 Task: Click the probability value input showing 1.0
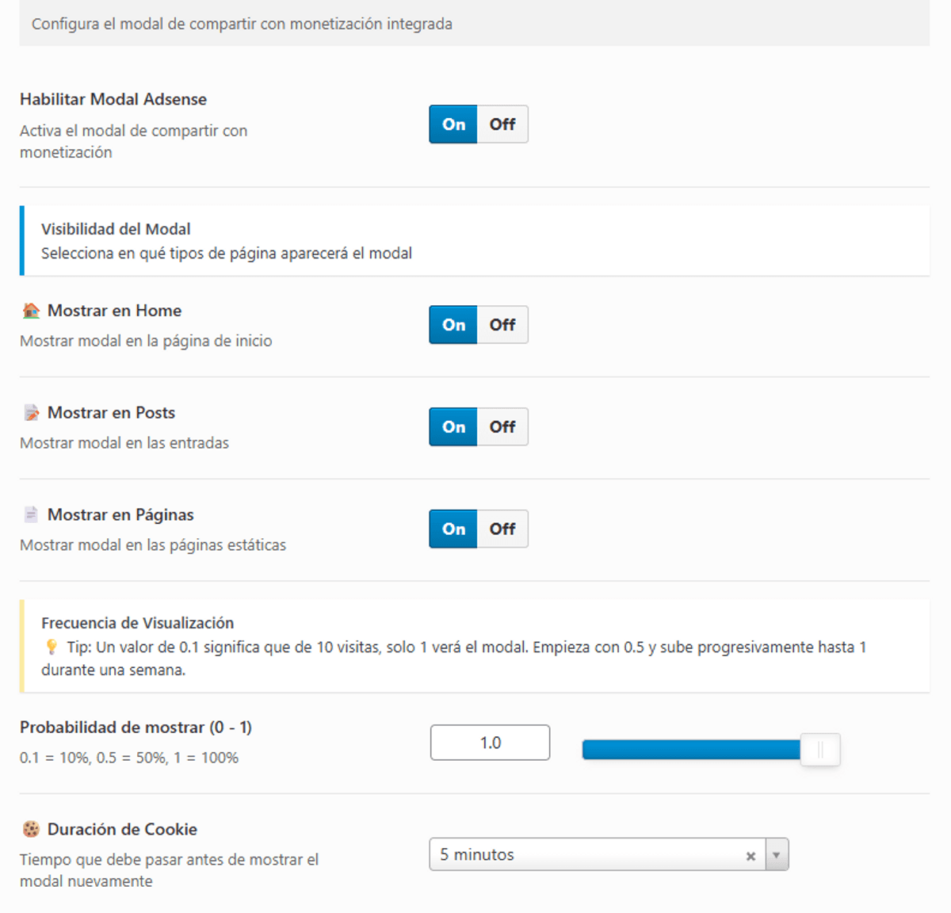490,743
